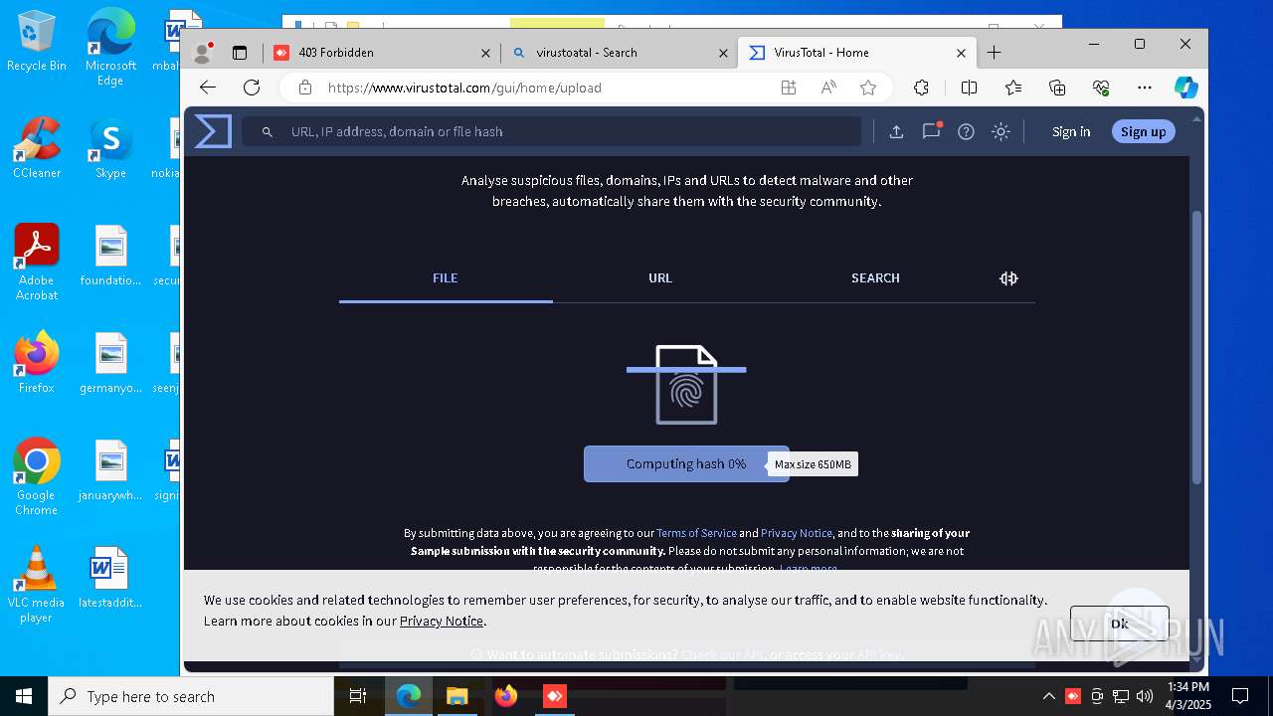
Task: Switch to the 403 Forbidden tab
Action: [x=382, y=53]
